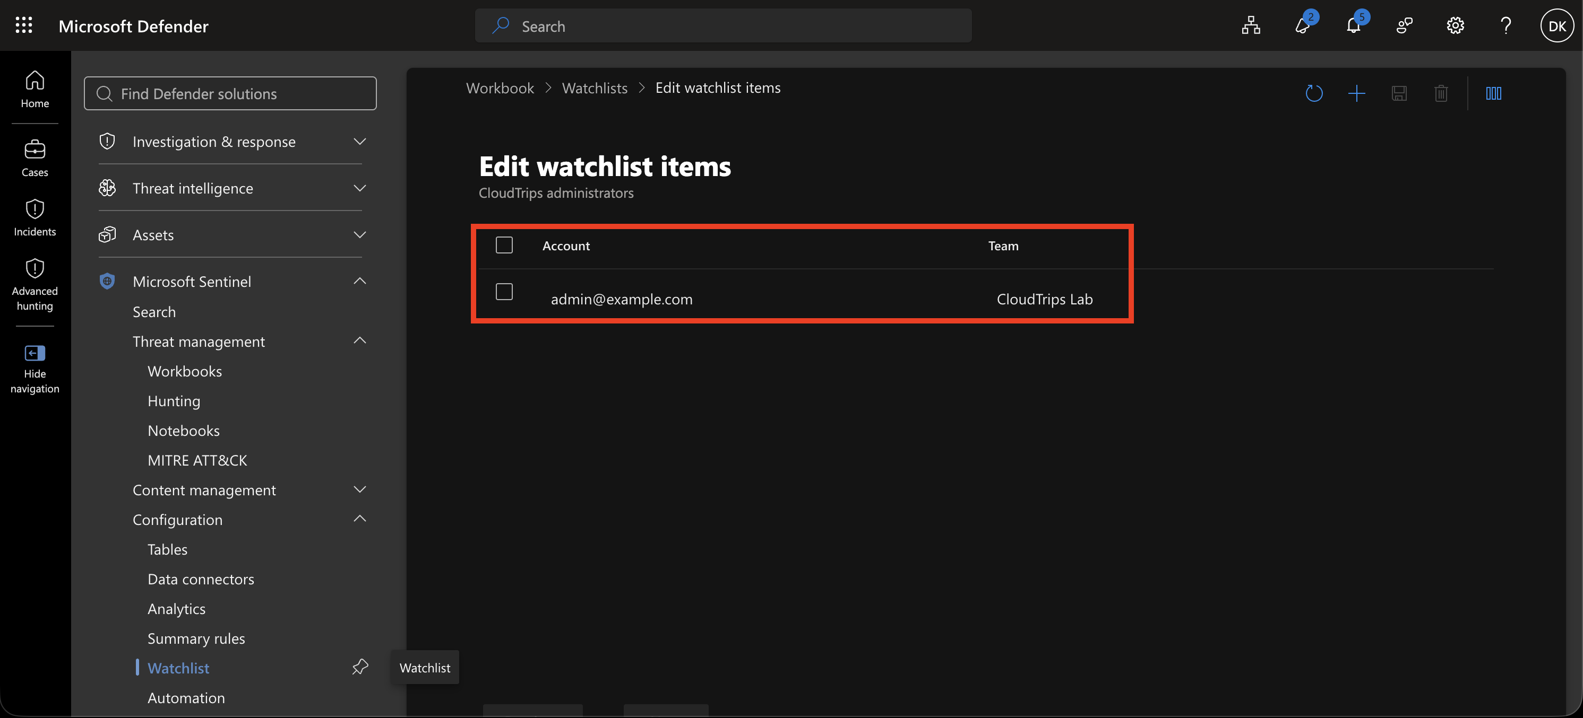
Task: Click Microsoft Defender title
Action: [x=133, y=26]
